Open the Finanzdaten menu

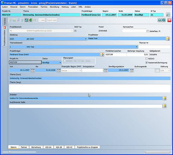[33, 7]
